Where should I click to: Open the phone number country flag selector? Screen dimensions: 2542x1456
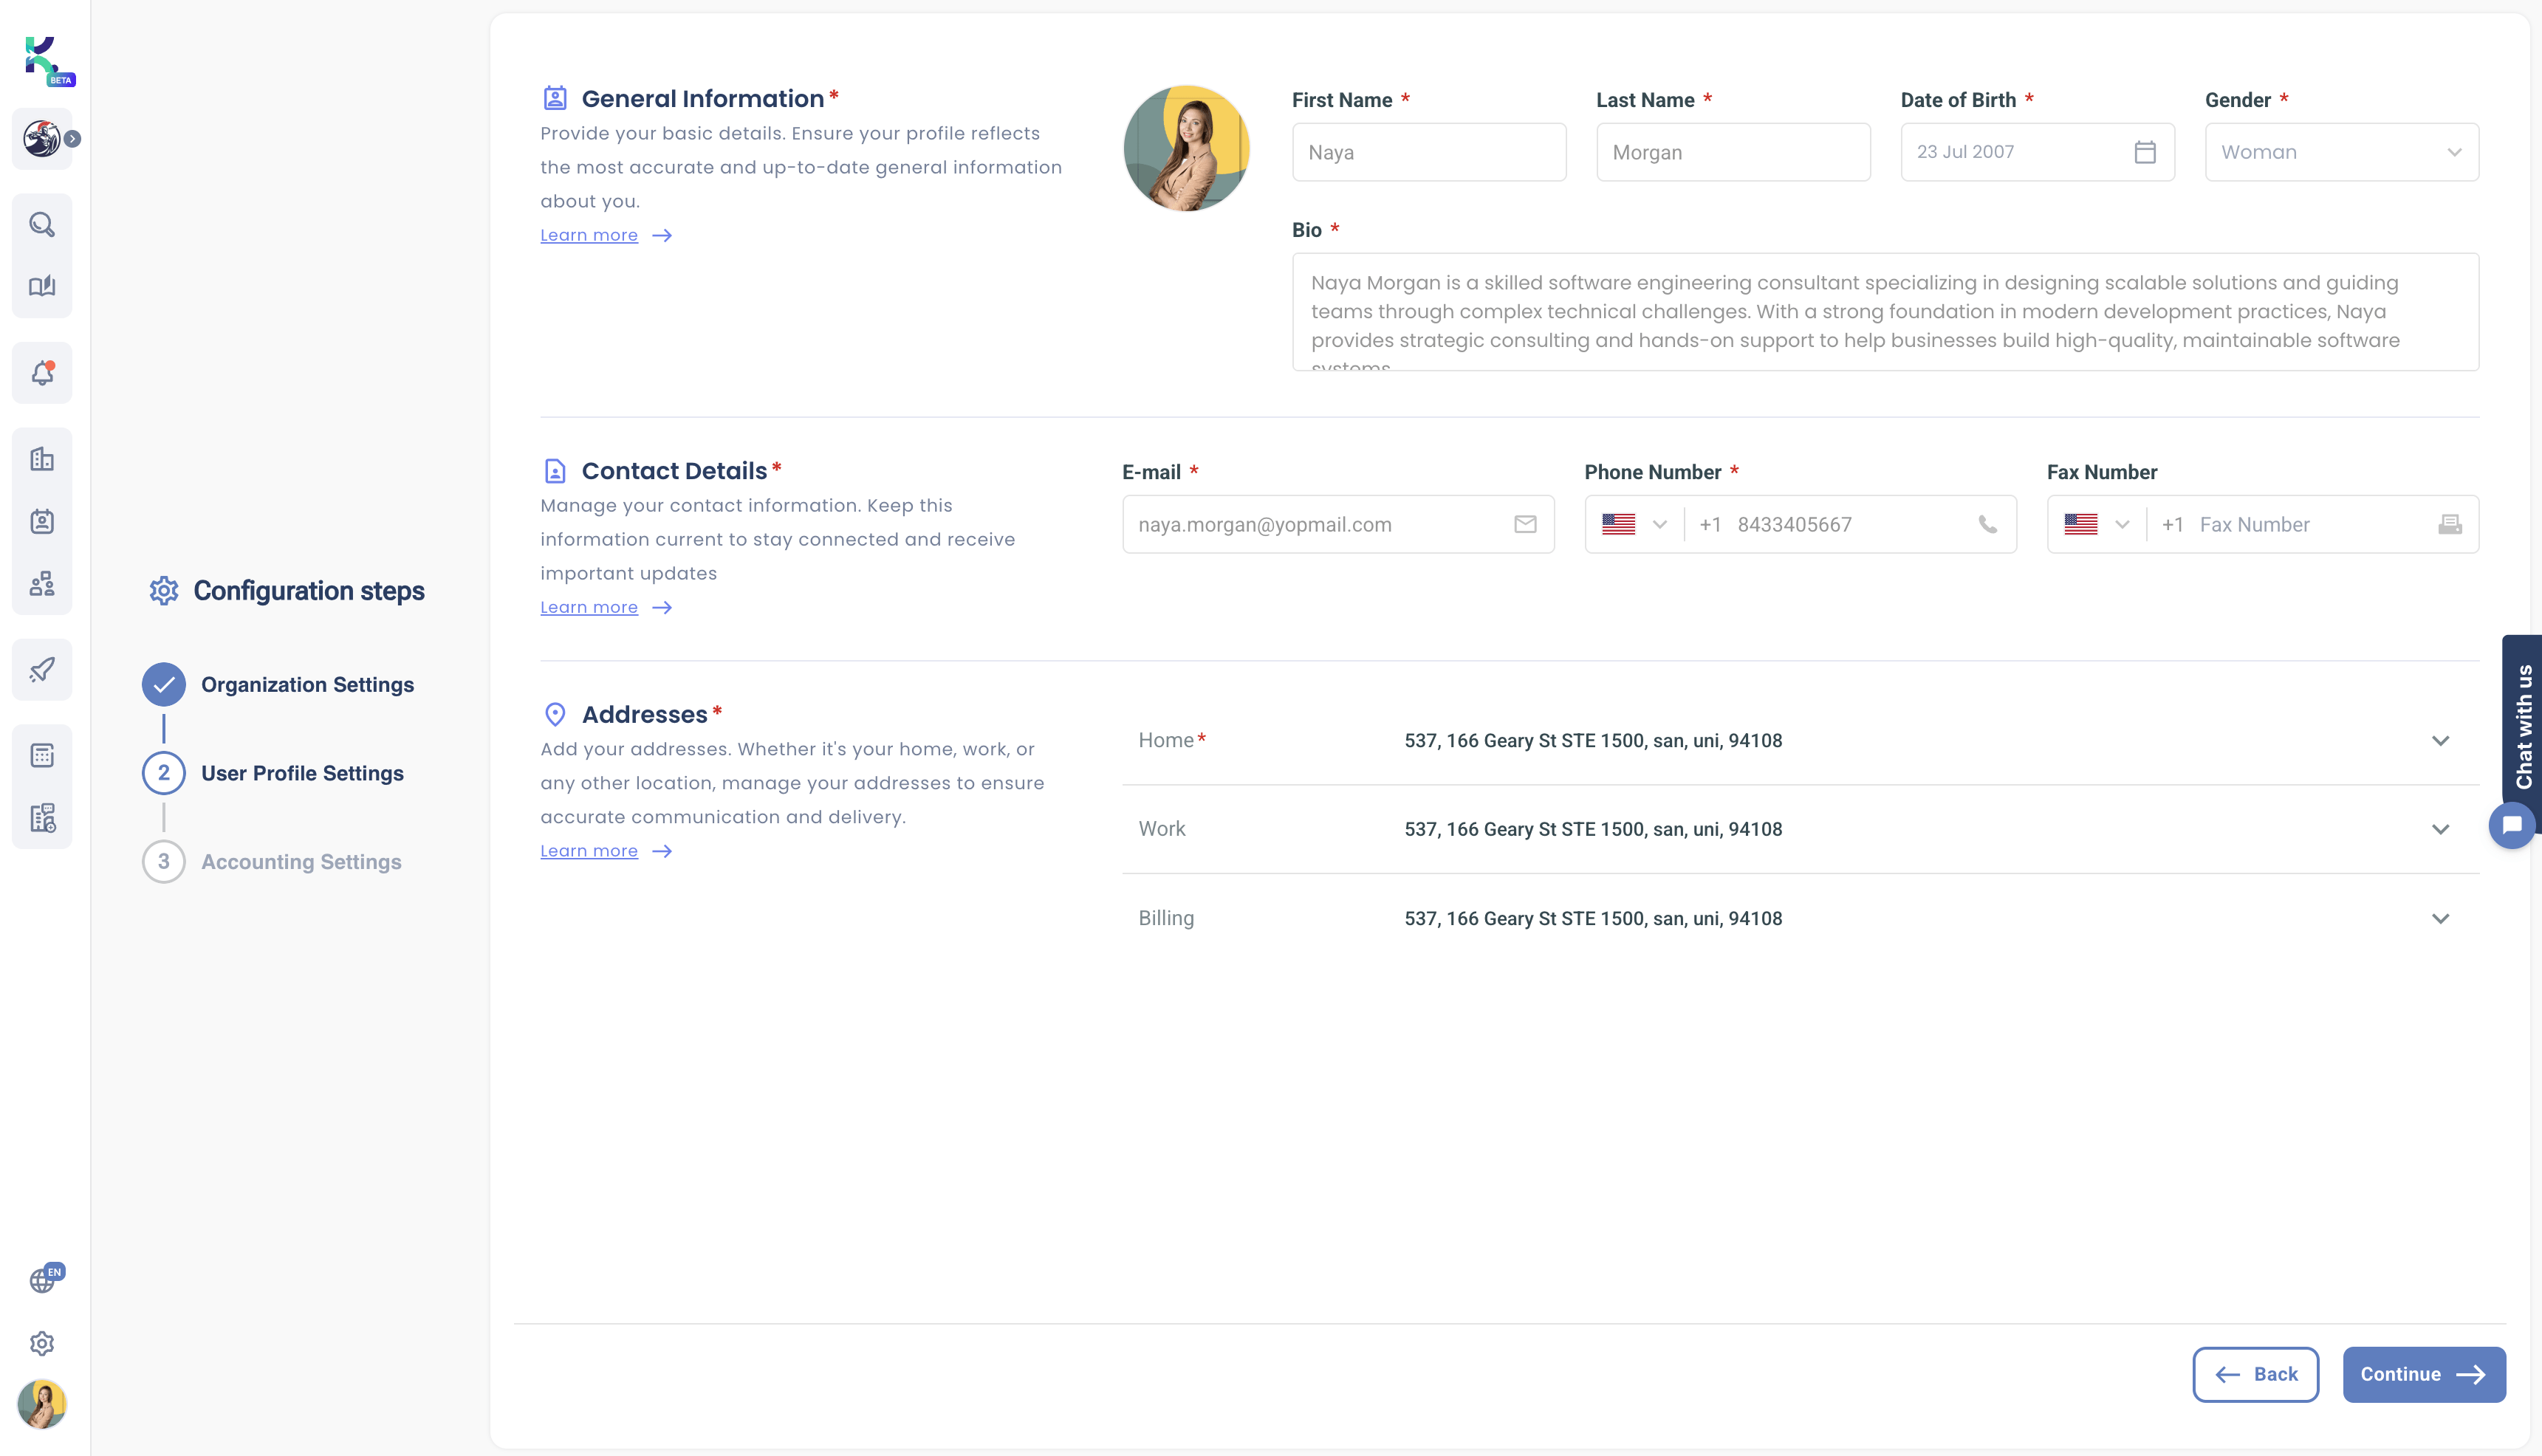click(1633, 523)
